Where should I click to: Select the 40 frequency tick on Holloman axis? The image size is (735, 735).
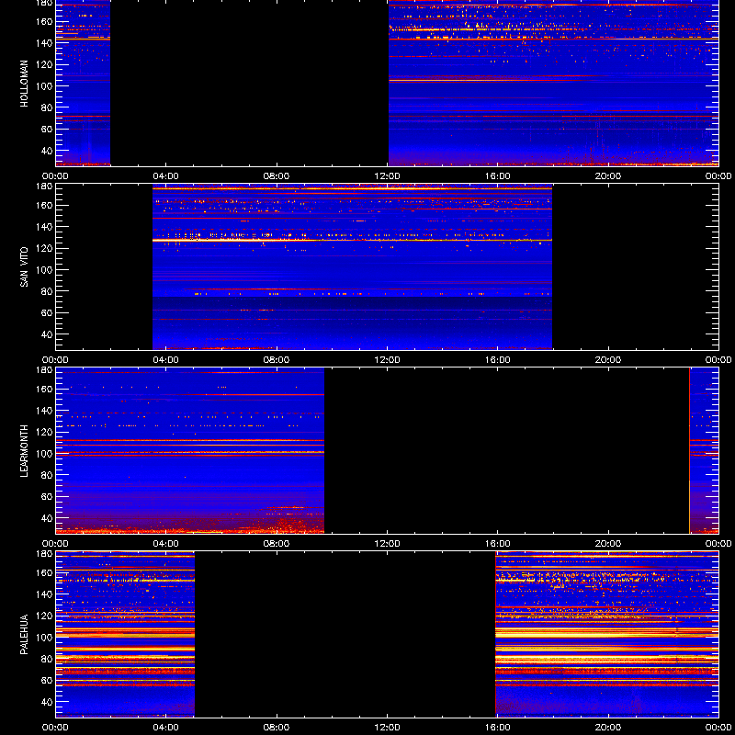coord(48,151)
